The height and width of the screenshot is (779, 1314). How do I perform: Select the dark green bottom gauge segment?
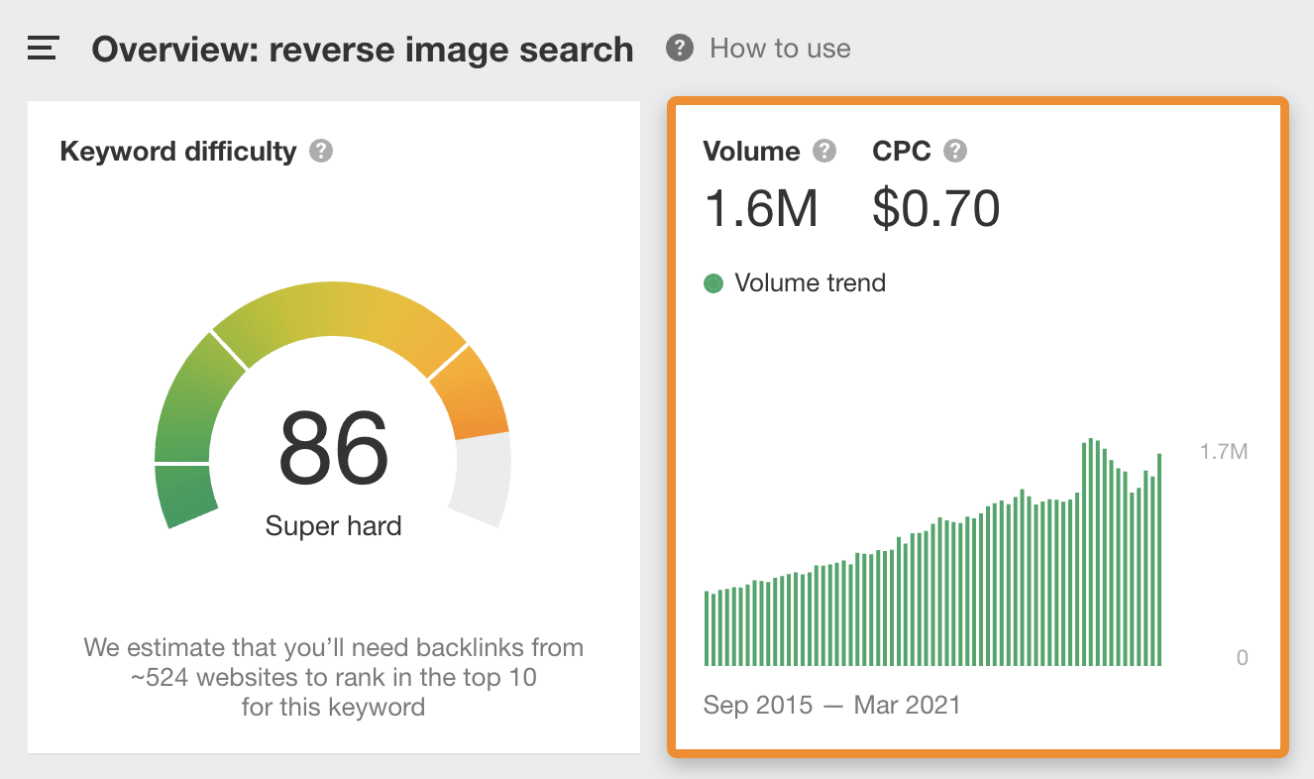pyautogui.click(x=186, y=495)
